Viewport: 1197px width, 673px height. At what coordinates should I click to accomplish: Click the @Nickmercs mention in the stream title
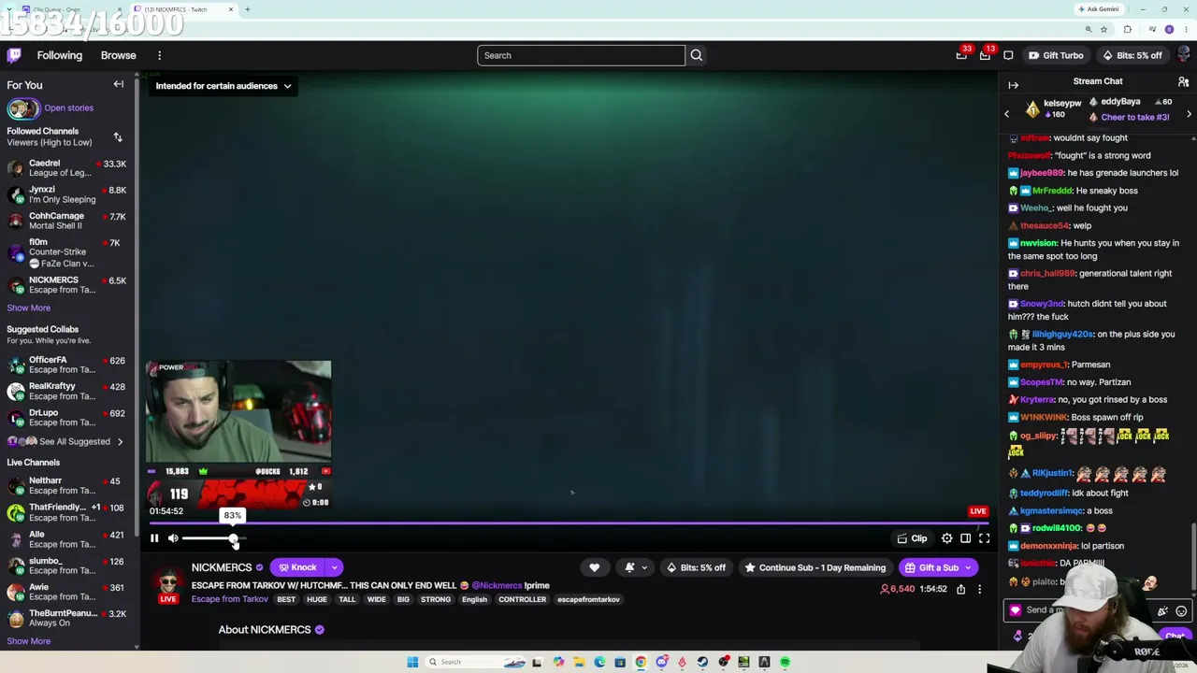497,585
